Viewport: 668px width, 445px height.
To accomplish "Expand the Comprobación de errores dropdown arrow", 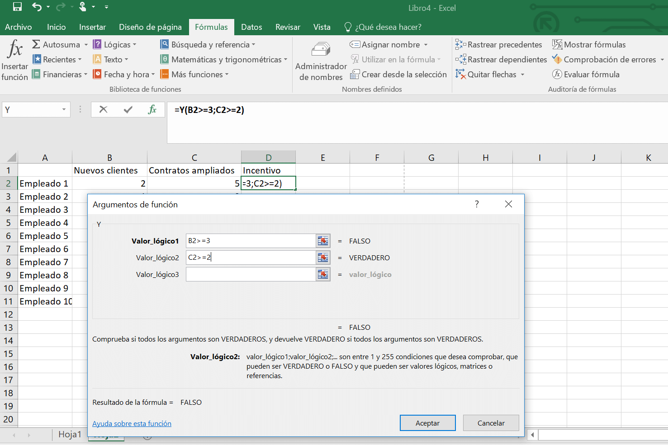I will pos(662,60).
